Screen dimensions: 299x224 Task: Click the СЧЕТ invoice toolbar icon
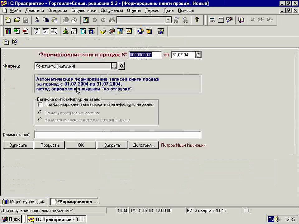click(37, 31)
